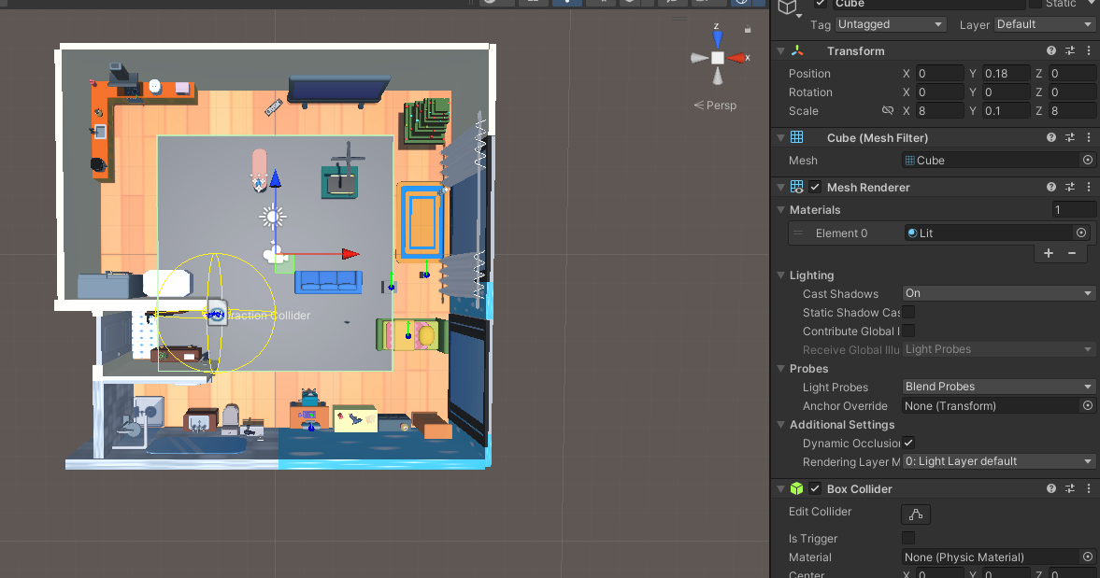Open Transform component preset settings
This screenshot has width=1100, height=578.
[1070, 50]
